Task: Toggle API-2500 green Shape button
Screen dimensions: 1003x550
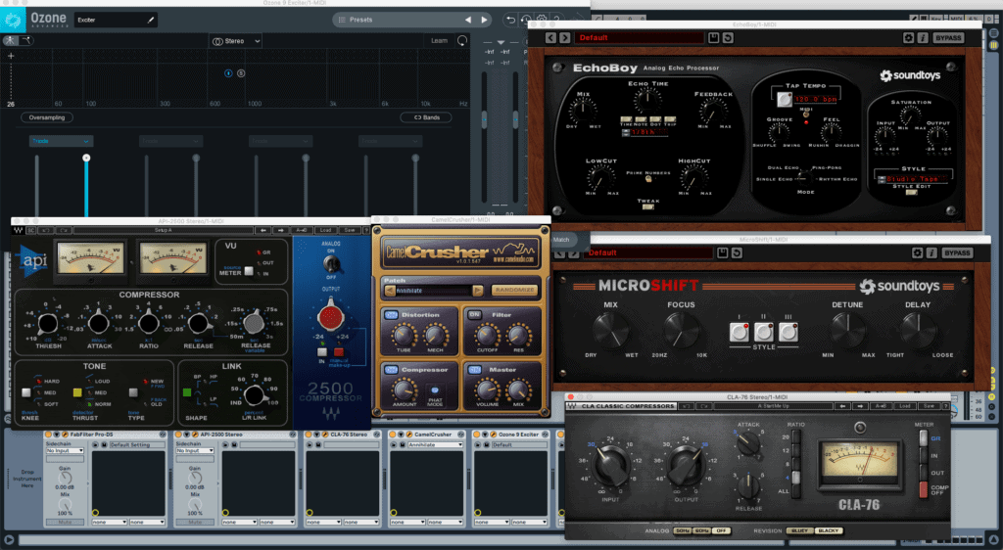Action: click(187, 392)
